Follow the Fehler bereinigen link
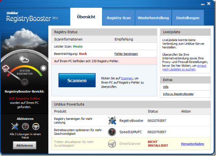 tap(126, 54)
